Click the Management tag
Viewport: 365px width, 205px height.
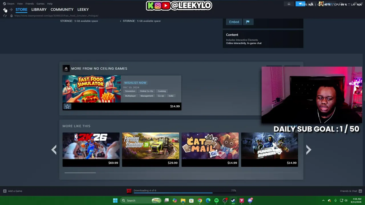coord(147,96)
